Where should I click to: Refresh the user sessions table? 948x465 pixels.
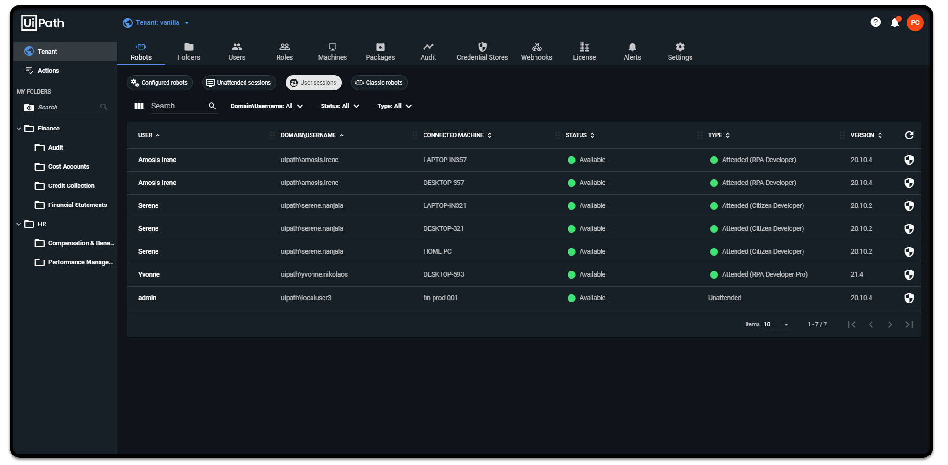[x=909, y=135]
